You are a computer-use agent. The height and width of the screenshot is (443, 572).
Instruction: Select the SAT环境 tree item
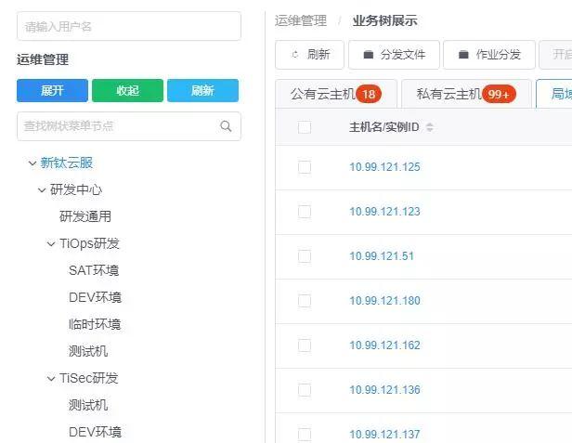tap(94, 271)
